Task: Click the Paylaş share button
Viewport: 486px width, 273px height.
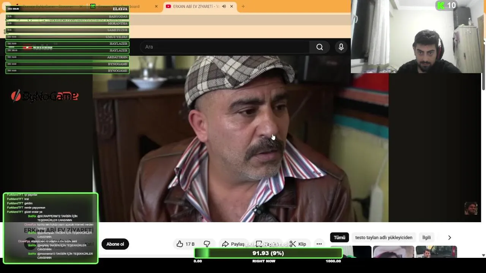Action: [233, 244]
